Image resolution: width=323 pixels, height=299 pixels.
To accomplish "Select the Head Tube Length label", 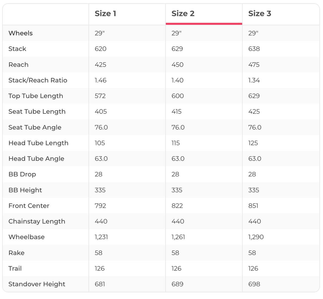I will tap(38, 143).
